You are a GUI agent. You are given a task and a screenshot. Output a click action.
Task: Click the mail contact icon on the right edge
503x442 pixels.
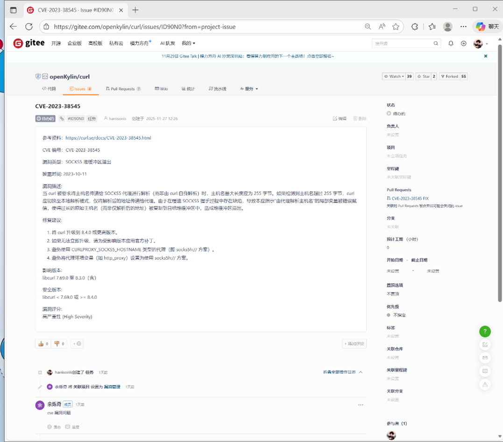tap(485, 357)
